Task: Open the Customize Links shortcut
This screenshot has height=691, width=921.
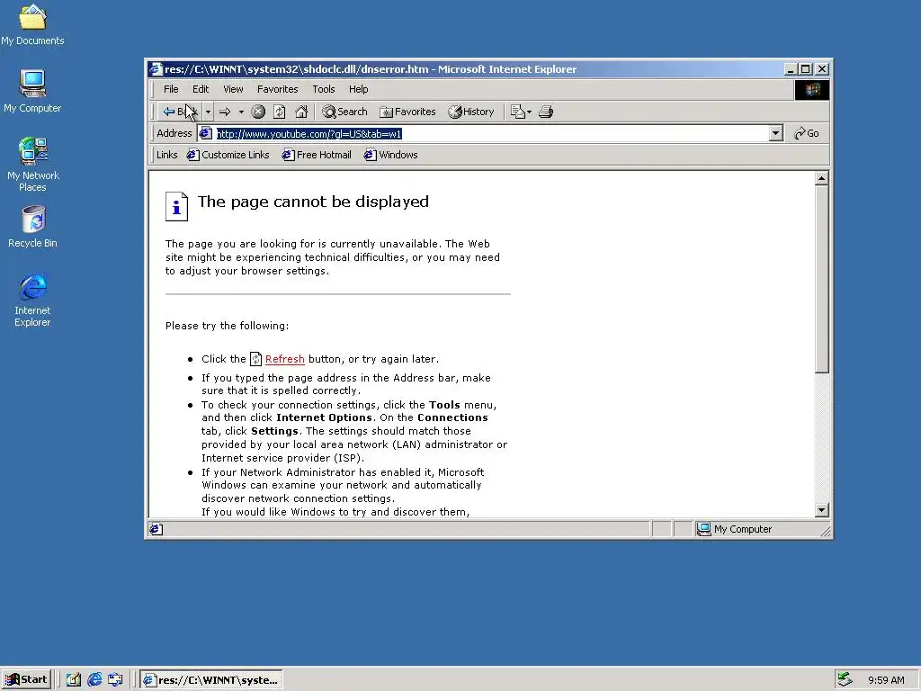Action: 228,155
